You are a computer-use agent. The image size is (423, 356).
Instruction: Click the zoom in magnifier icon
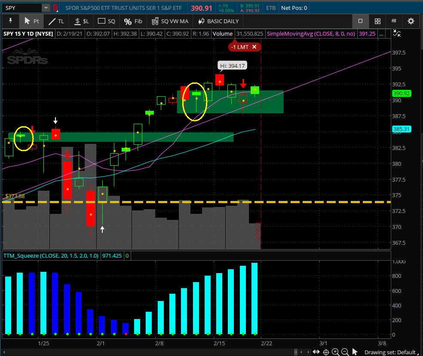click(x=336, y=352)
